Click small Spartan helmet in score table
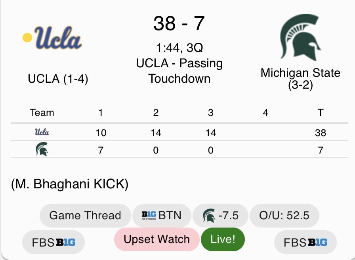The height and width of the screenshot is (260, 355). (x=42, y=150)
